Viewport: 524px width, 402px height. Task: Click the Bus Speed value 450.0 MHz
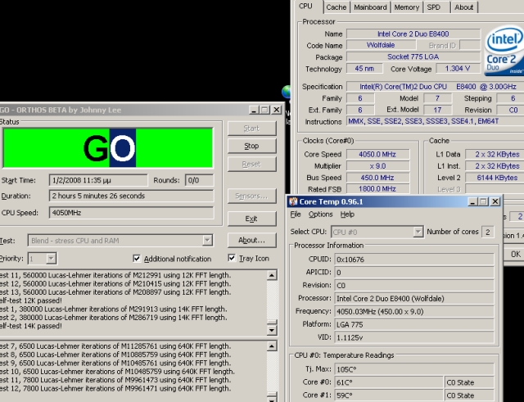pos(377,178)
